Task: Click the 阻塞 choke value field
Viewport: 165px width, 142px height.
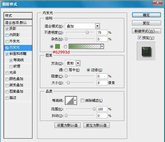Action: 102,76
